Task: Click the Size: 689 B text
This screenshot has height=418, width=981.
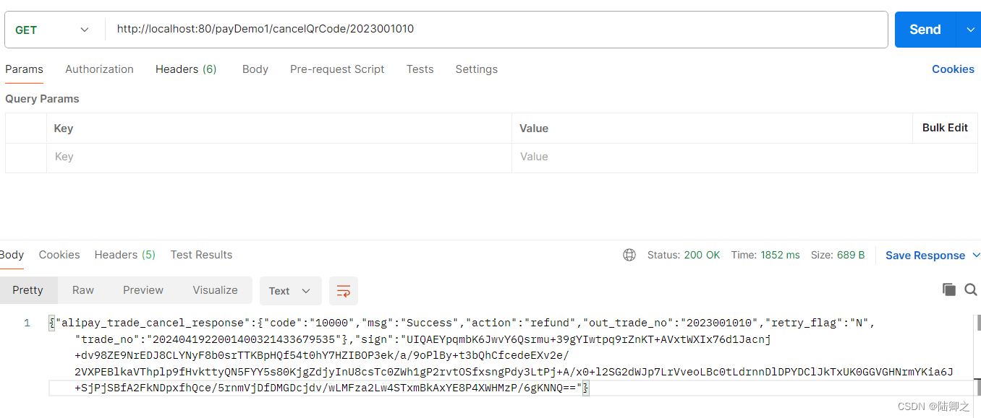Action: click(x=838, y=255)
